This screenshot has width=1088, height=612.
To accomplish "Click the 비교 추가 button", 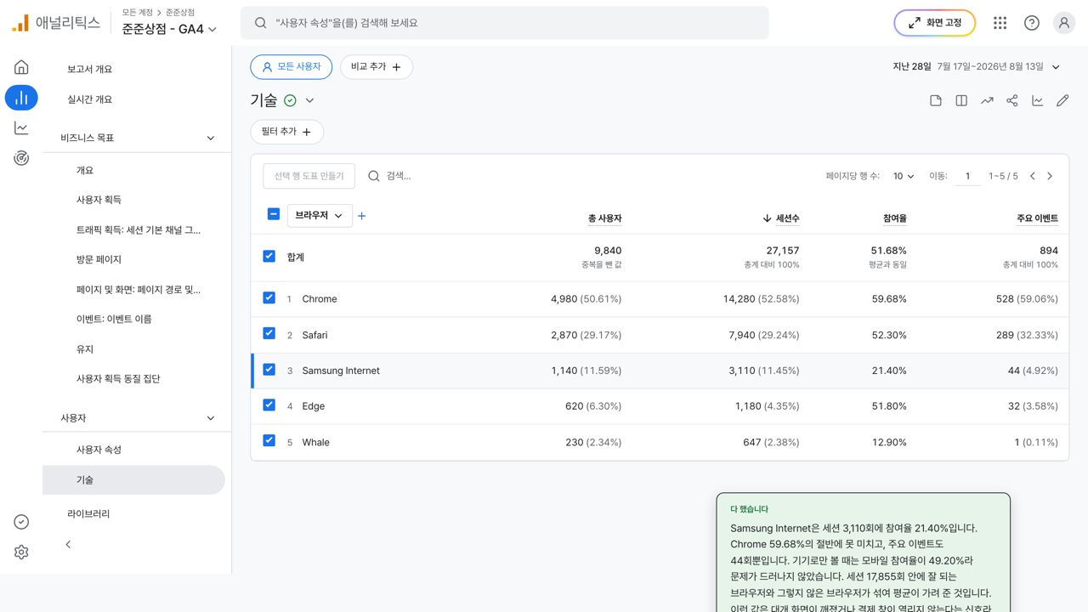I will point(377,67).
